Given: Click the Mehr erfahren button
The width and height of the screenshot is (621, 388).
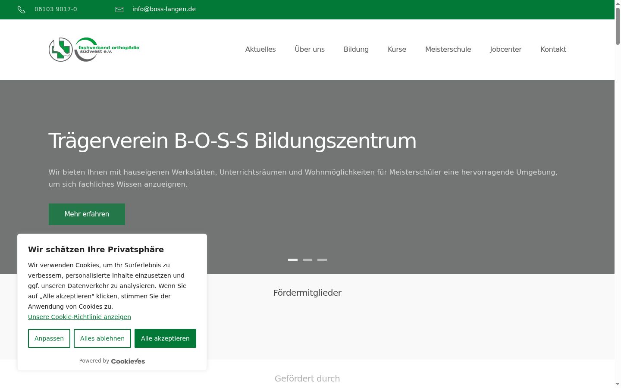Looking at the screenshot, I should click(x=87, y=214).
